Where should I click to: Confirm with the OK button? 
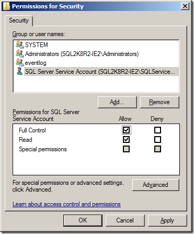pyautogui.click(x=83, y=220)
